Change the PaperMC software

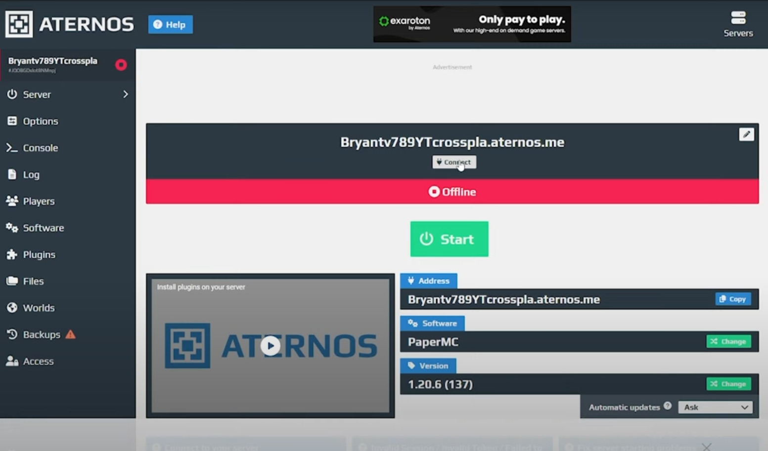click(x=728, y=341)
